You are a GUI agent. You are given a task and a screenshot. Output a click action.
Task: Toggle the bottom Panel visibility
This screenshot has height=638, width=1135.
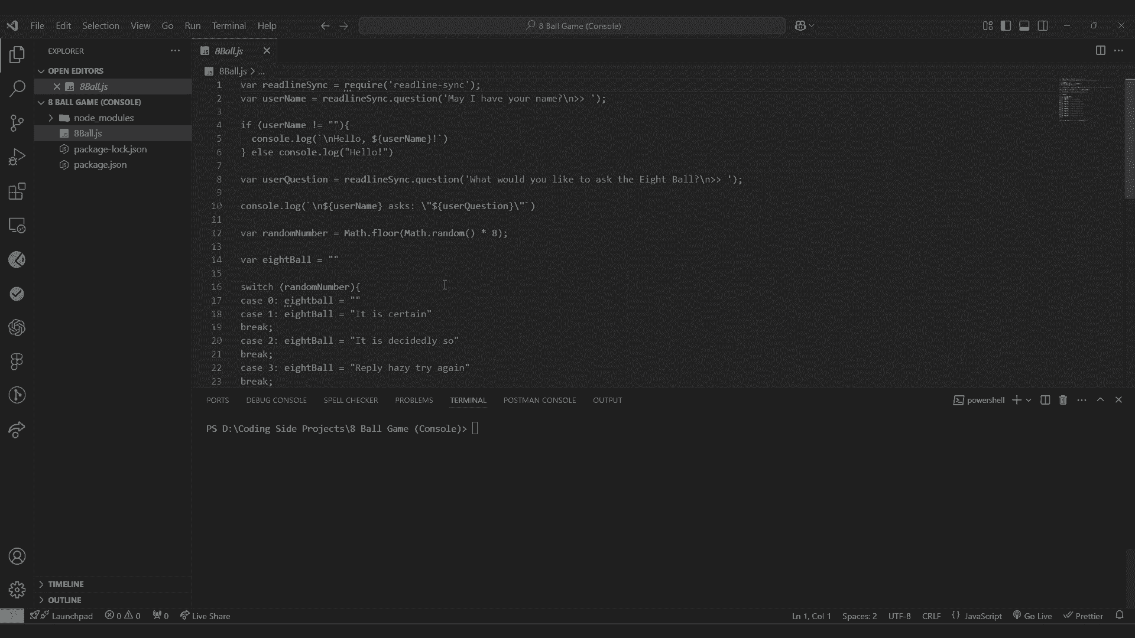pyautogui.click(x=1024, y=25)
